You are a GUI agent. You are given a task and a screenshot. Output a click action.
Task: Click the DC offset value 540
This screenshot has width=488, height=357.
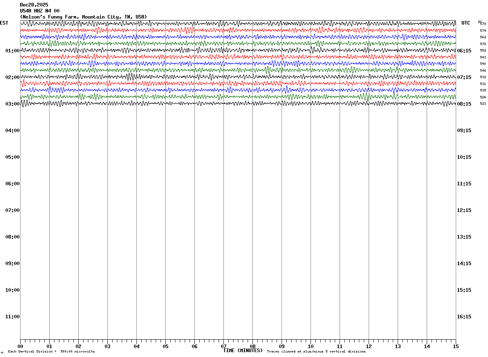click(x=483, y=64)
